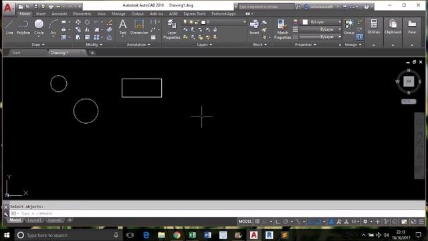
Task: Click the Mirror tool in Modify panel
Action: (87, 29)
